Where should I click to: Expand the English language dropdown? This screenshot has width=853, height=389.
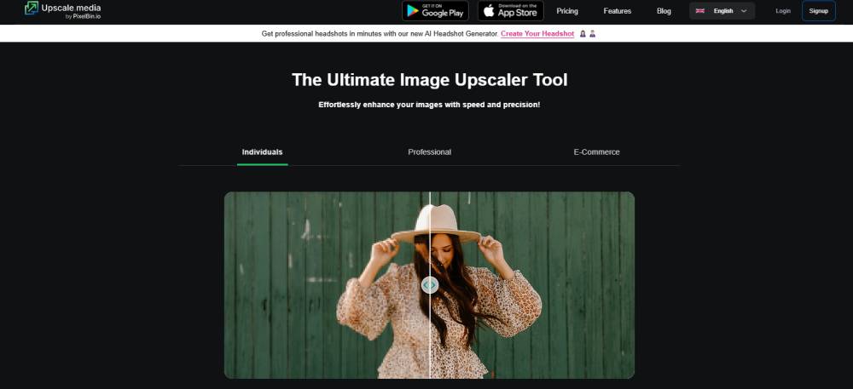tap(722, 11)
